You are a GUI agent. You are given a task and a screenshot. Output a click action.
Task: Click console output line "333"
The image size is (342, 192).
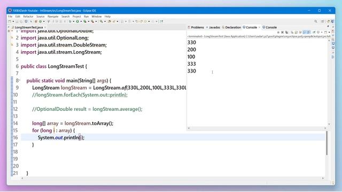(191, 64)
